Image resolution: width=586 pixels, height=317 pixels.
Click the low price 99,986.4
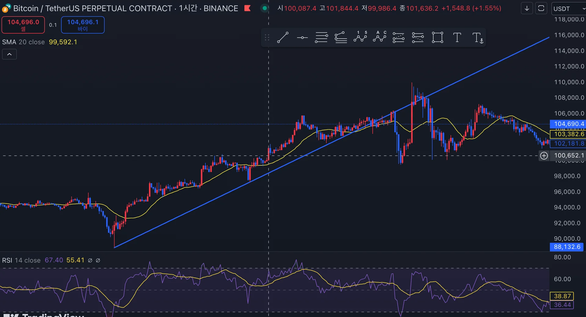382,8
